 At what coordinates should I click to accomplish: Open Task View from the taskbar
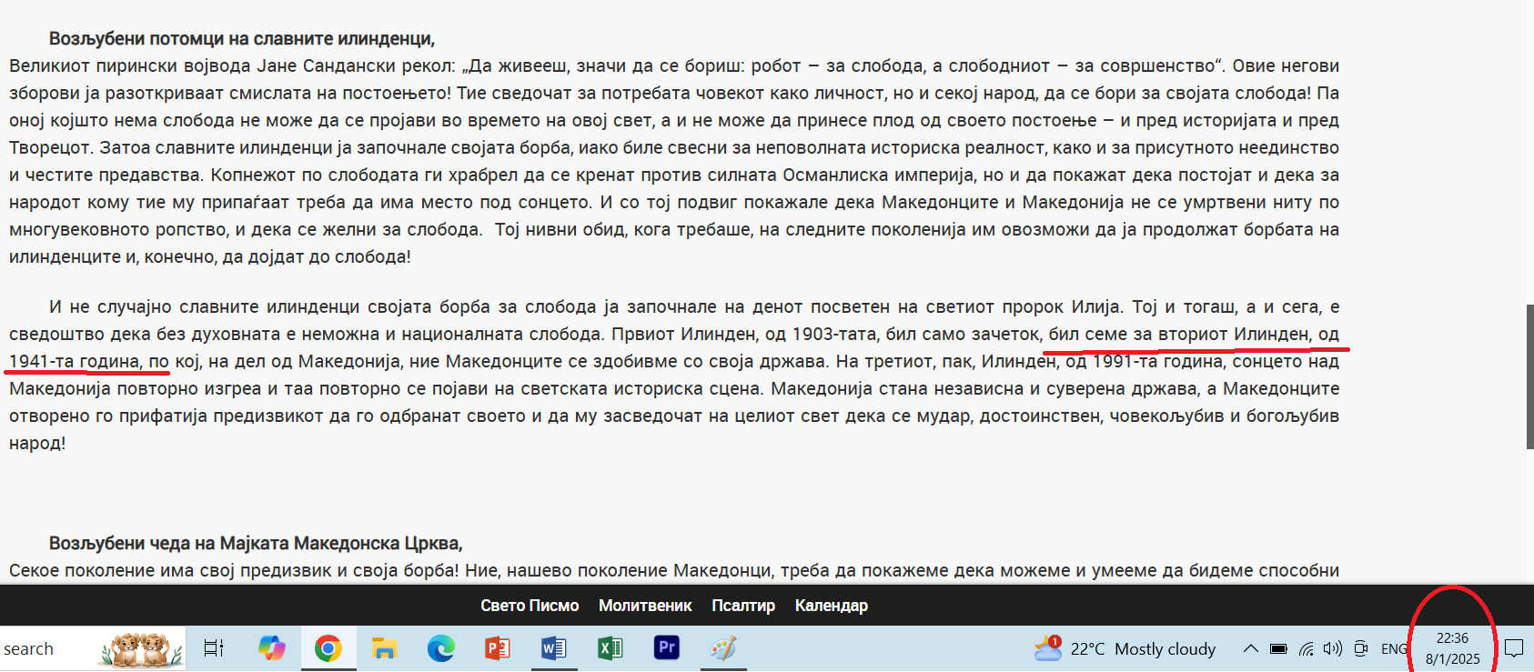coord(214,648)
